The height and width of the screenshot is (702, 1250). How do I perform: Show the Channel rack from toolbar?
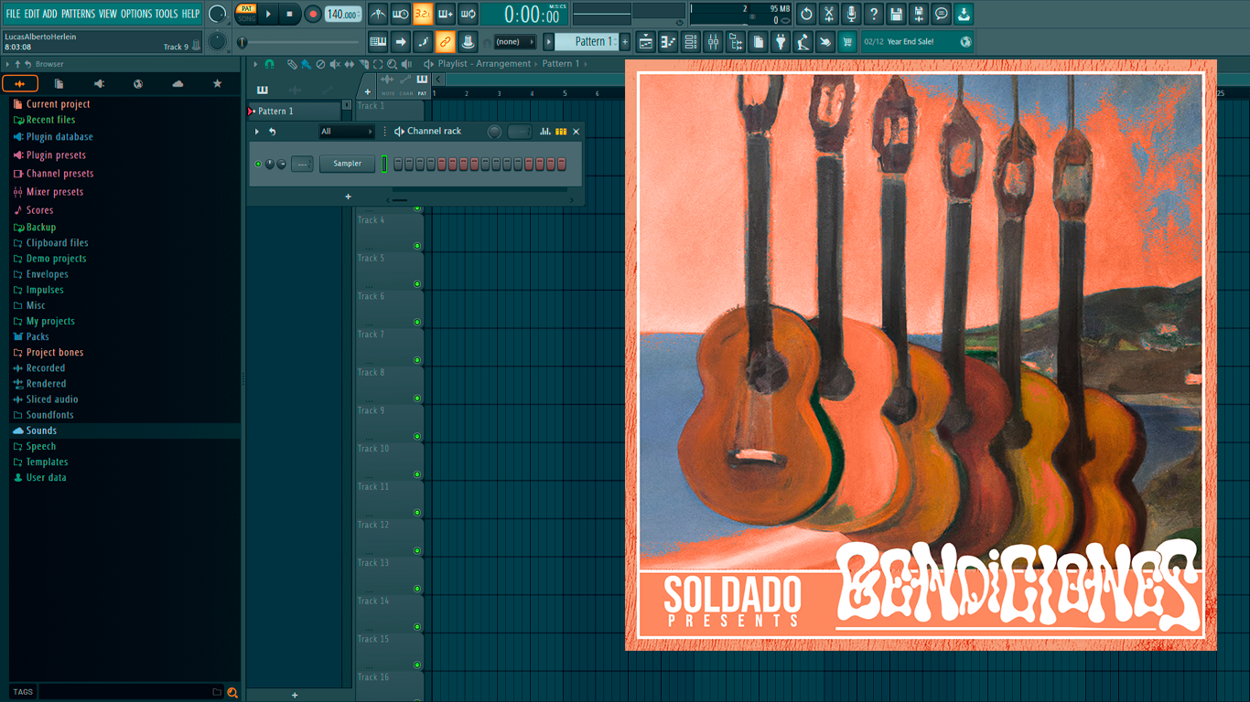691,42
